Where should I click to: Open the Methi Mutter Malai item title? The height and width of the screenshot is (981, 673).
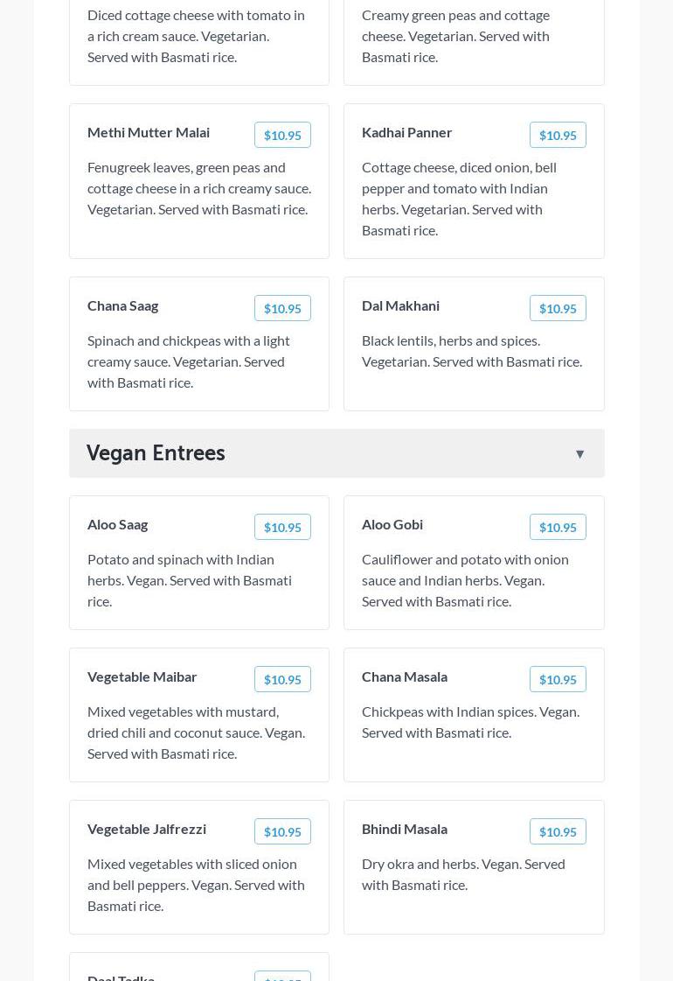pos(149,132)
